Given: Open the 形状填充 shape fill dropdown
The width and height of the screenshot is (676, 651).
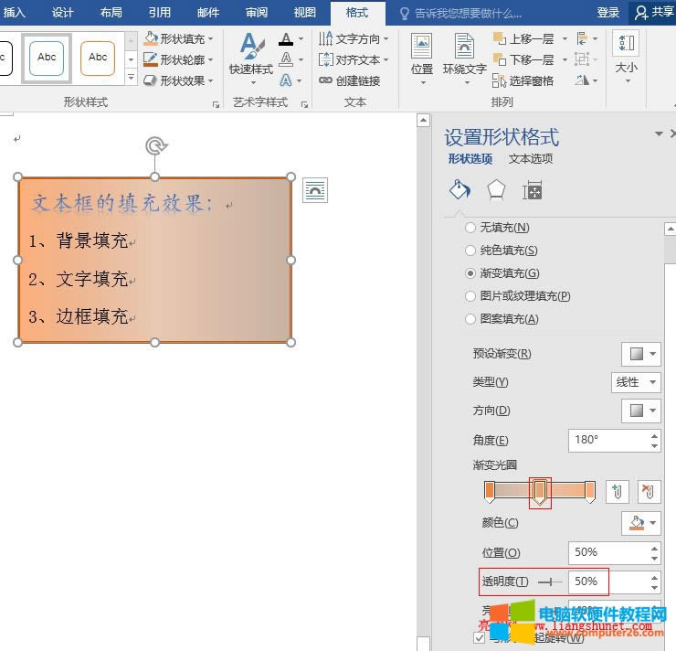Looking at the screenshot, I should (179, 39).
